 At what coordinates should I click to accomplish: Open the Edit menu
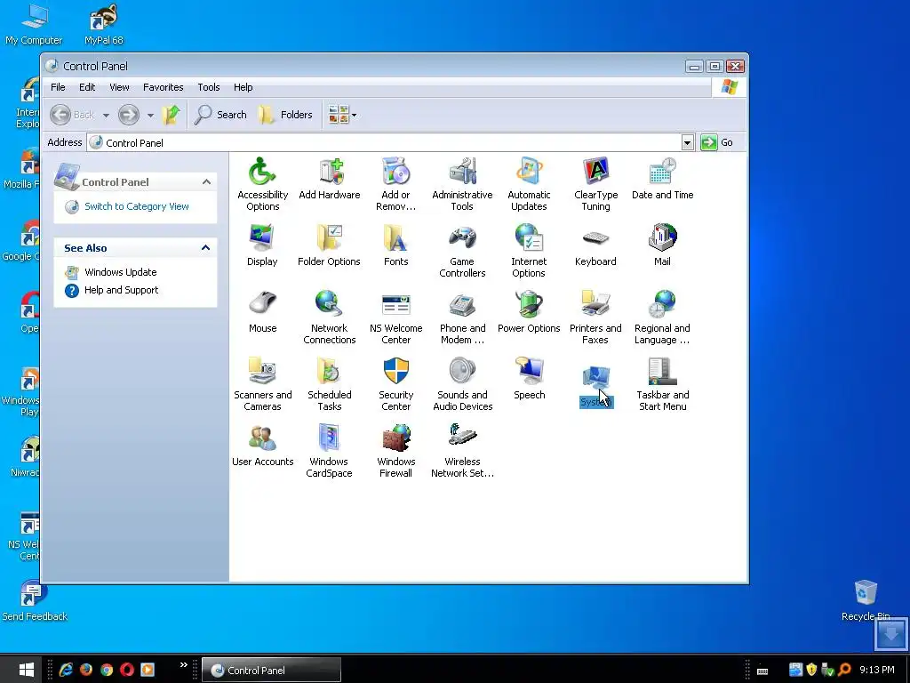point(87,87)
